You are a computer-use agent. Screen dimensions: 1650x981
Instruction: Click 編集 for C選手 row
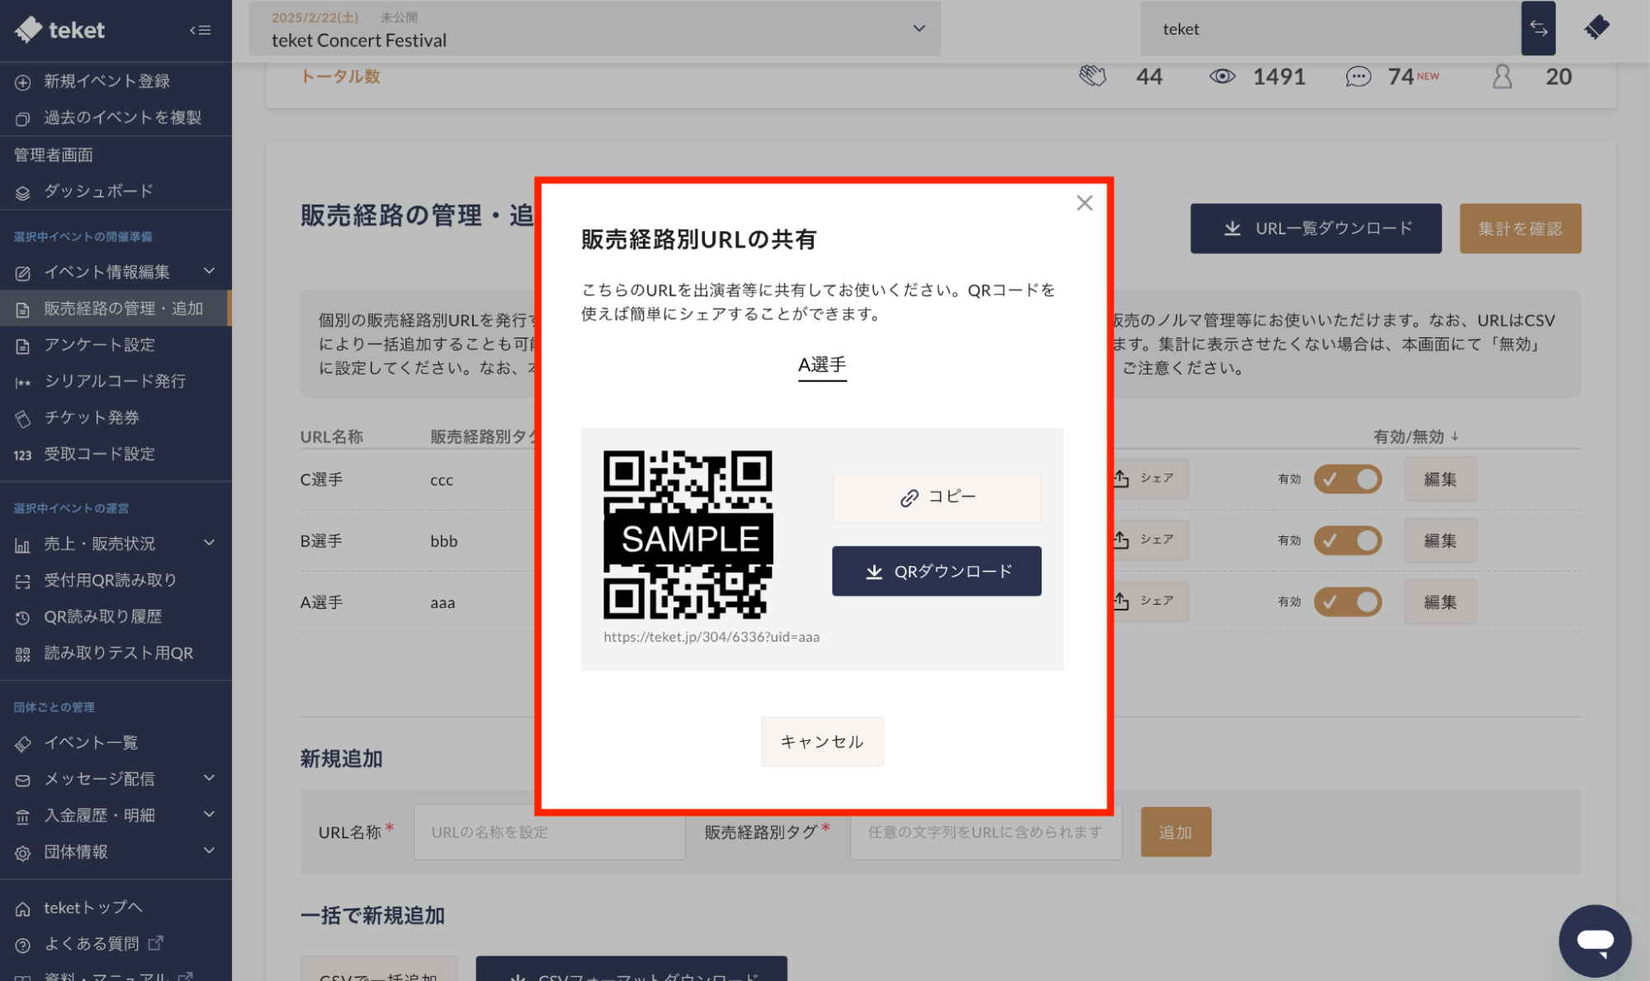1440,479
